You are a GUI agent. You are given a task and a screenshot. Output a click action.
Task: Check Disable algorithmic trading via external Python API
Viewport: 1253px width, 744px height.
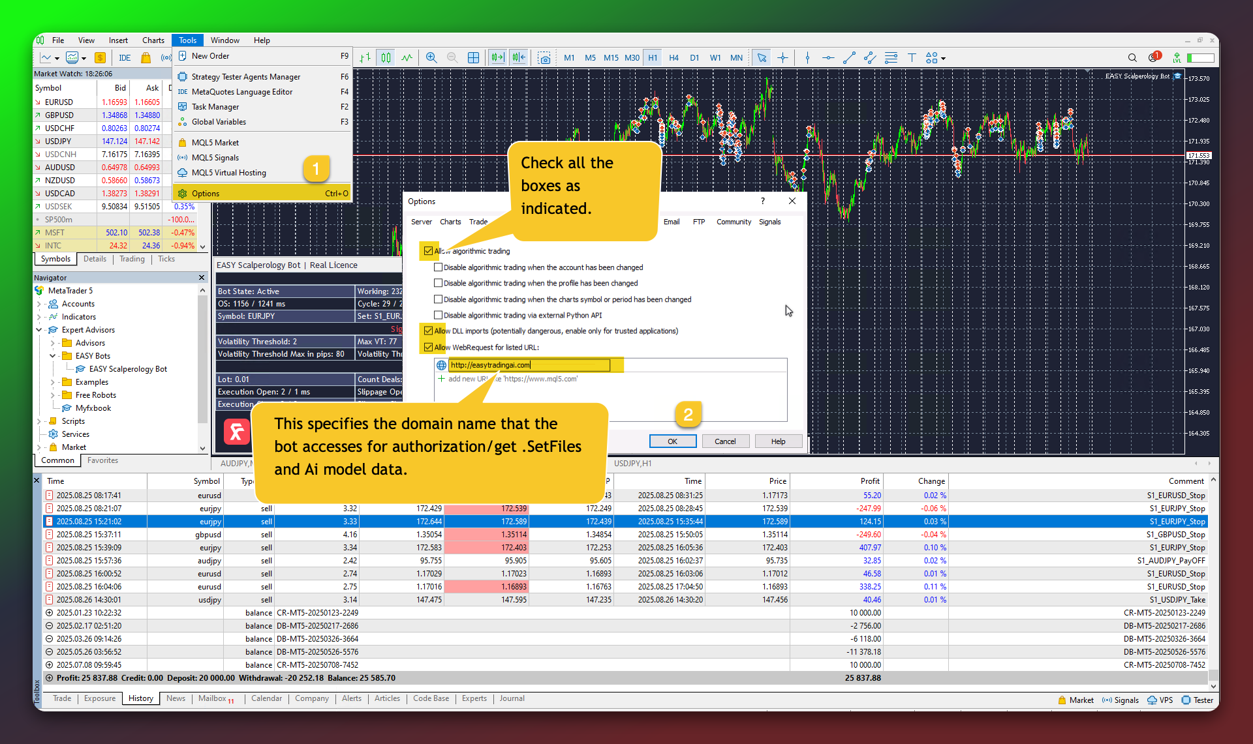(439, 316)
